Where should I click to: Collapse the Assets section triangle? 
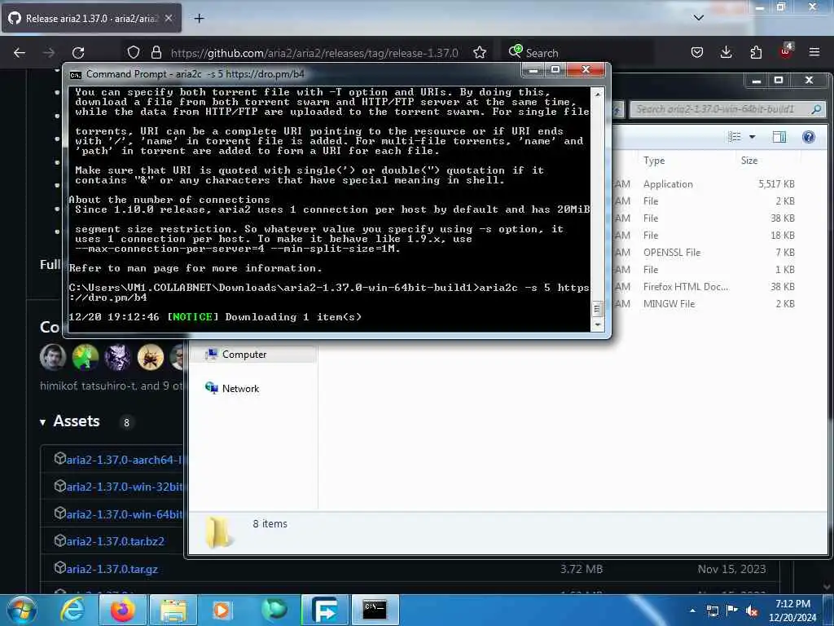pos(42,423)
